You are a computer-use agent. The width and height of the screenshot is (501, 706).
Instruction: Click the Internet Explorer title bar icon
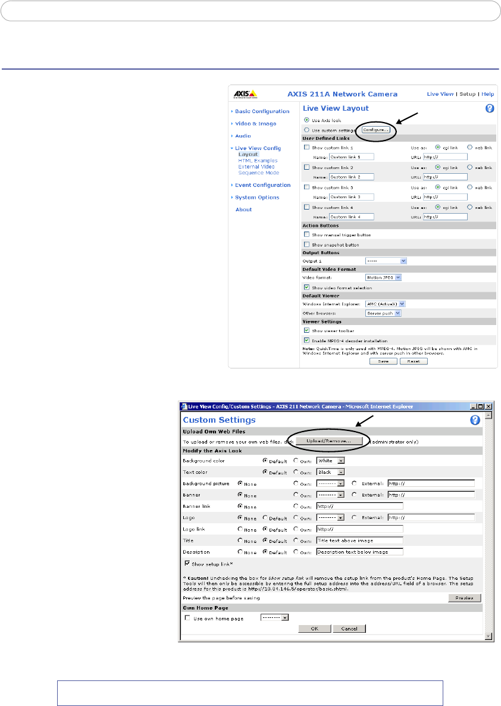coord(184,406)
